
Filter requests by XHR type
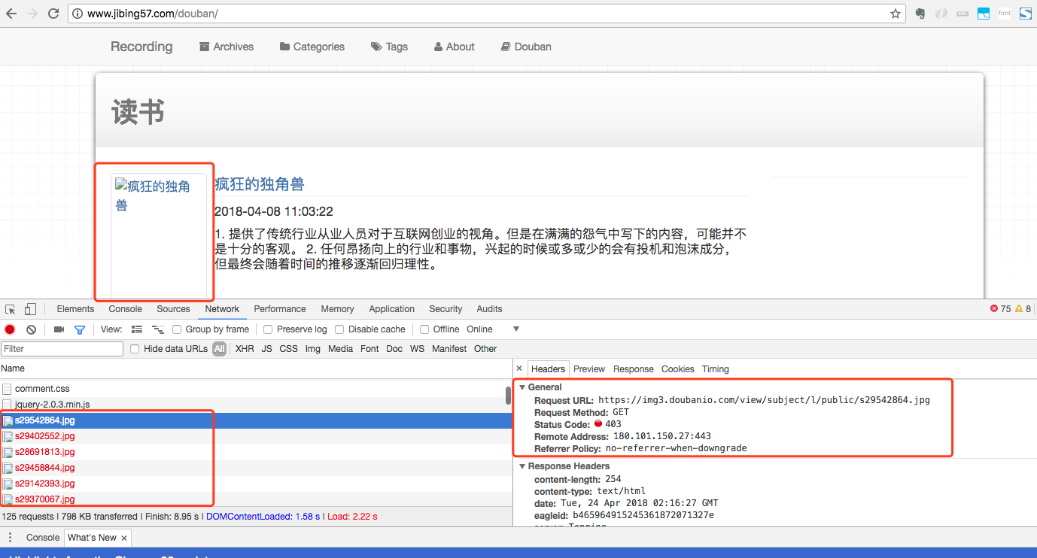coord(245,349)
